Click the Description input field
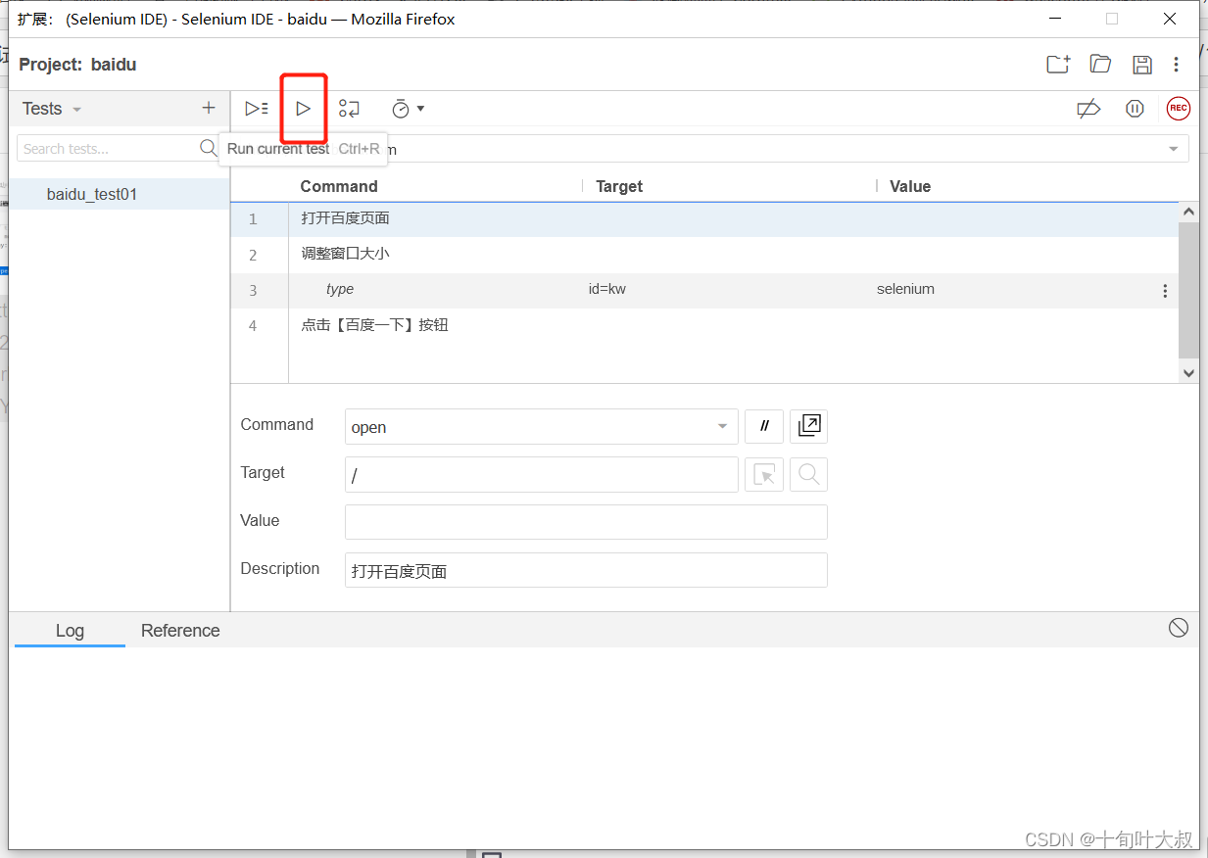This screenshot has height=858, width=1208. tap(586, 570)
